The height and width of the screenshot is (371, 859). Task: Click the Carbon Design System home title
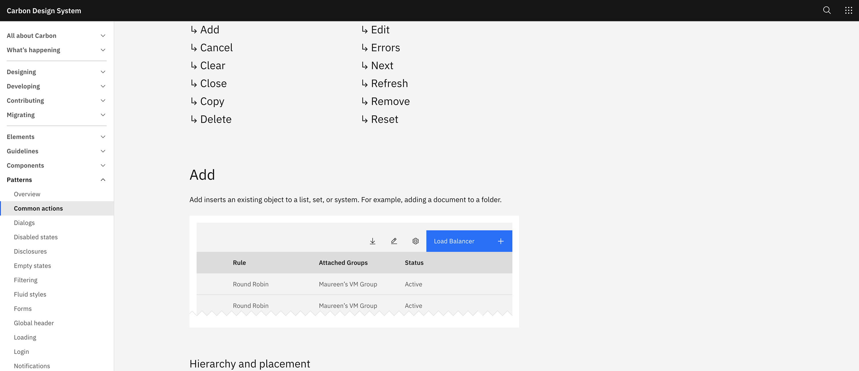pyautogui.click(x=44, y=11)
